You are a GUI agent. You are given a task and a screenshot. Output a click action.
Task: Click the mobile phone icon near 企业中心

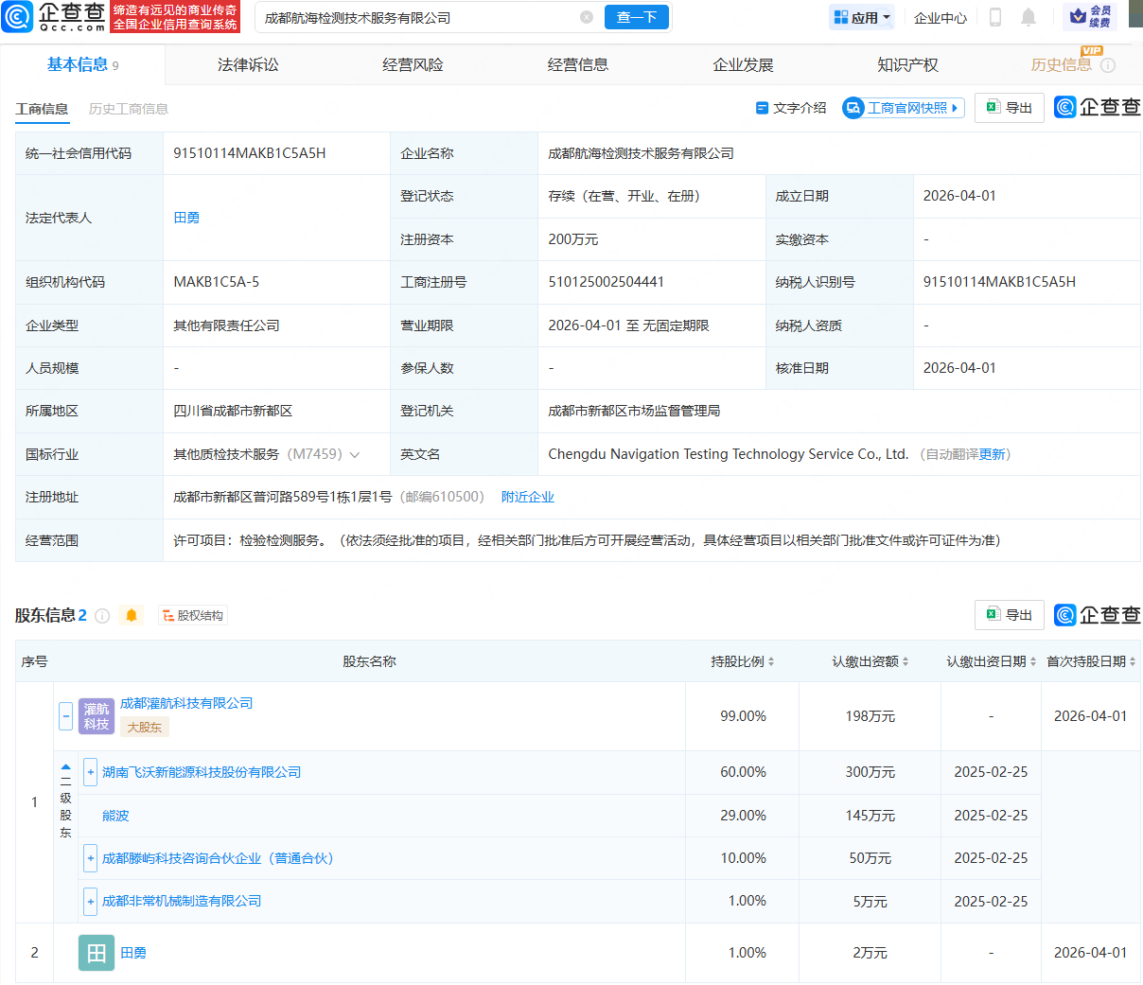pos(994,17)
